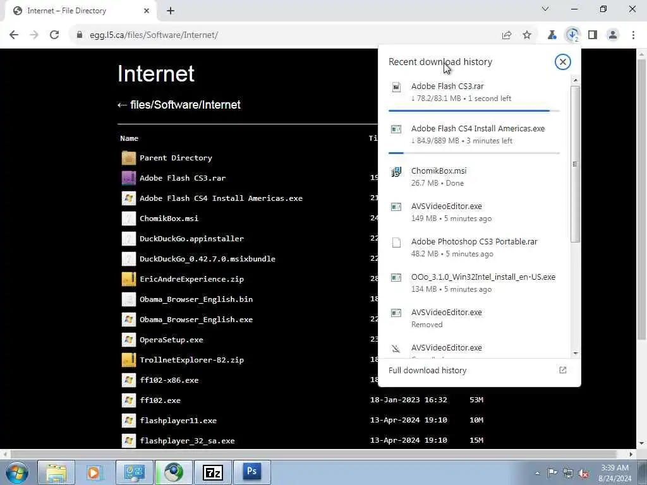The width and height of the screenshot is (647, 485).
Task: Click OperaSetup.exe file link
Action: pos(171,340)
